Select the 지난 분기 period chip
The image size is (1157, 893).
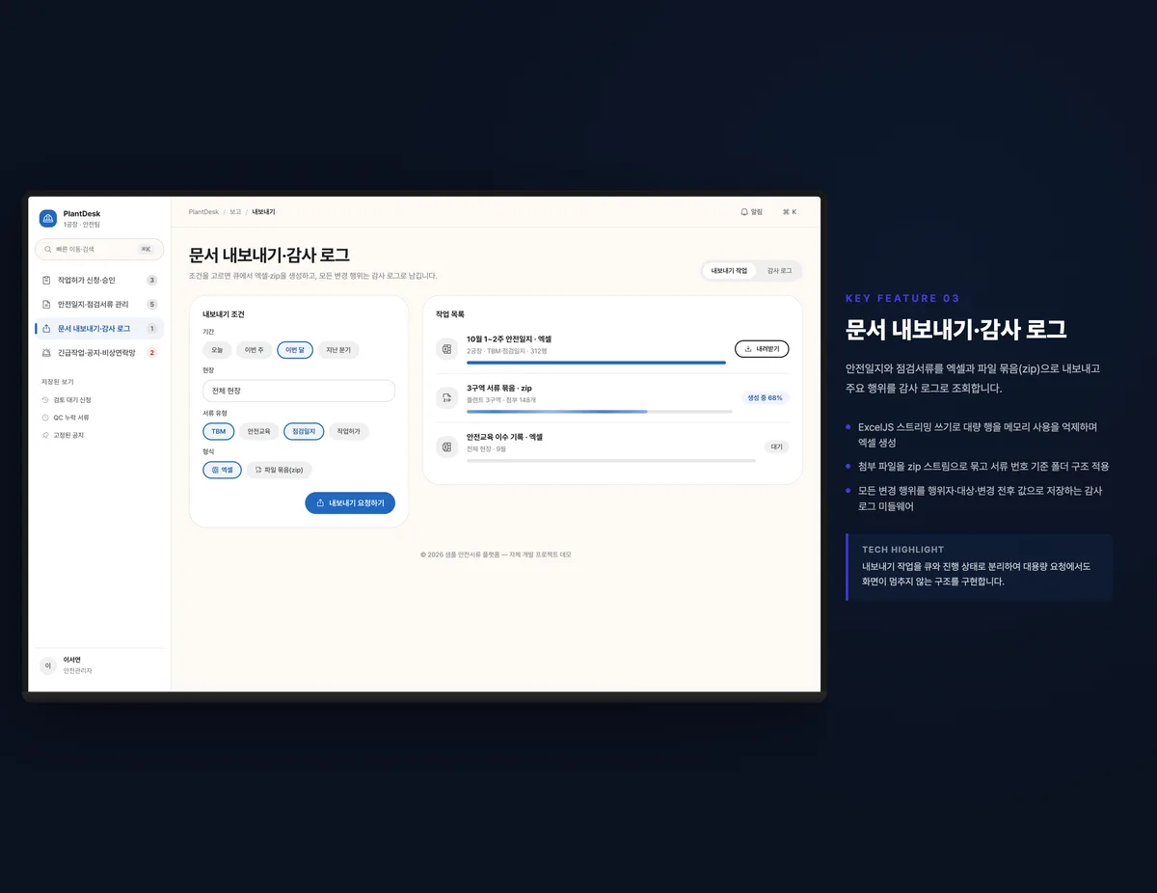pyautogui.click(x=338, y=350)
